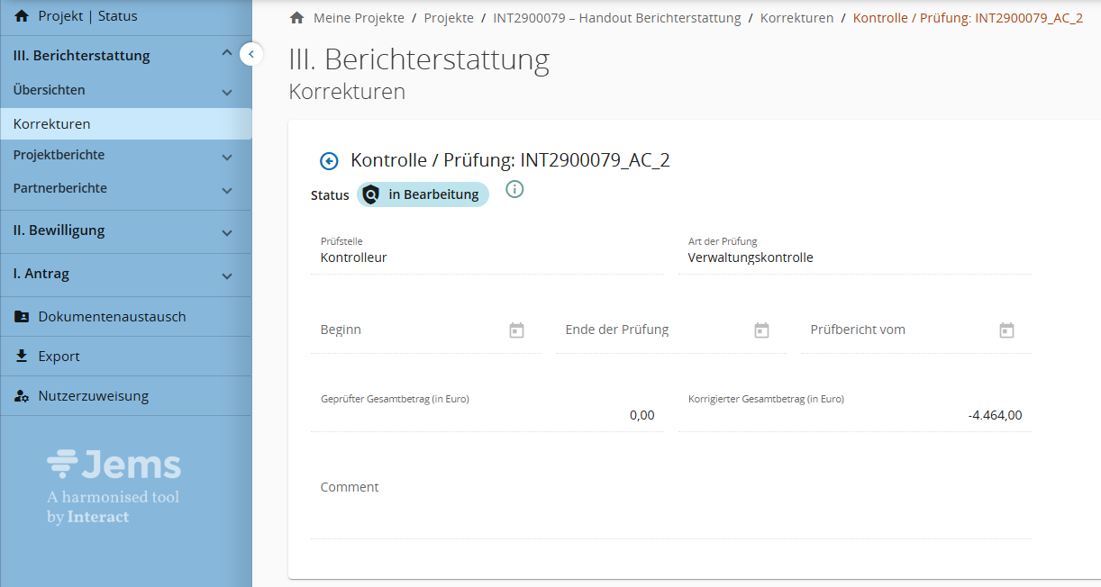The height and width of the screenshot is (587, 1101).
Task: Expand the I. Antrag section
Action: coord(227,275)
